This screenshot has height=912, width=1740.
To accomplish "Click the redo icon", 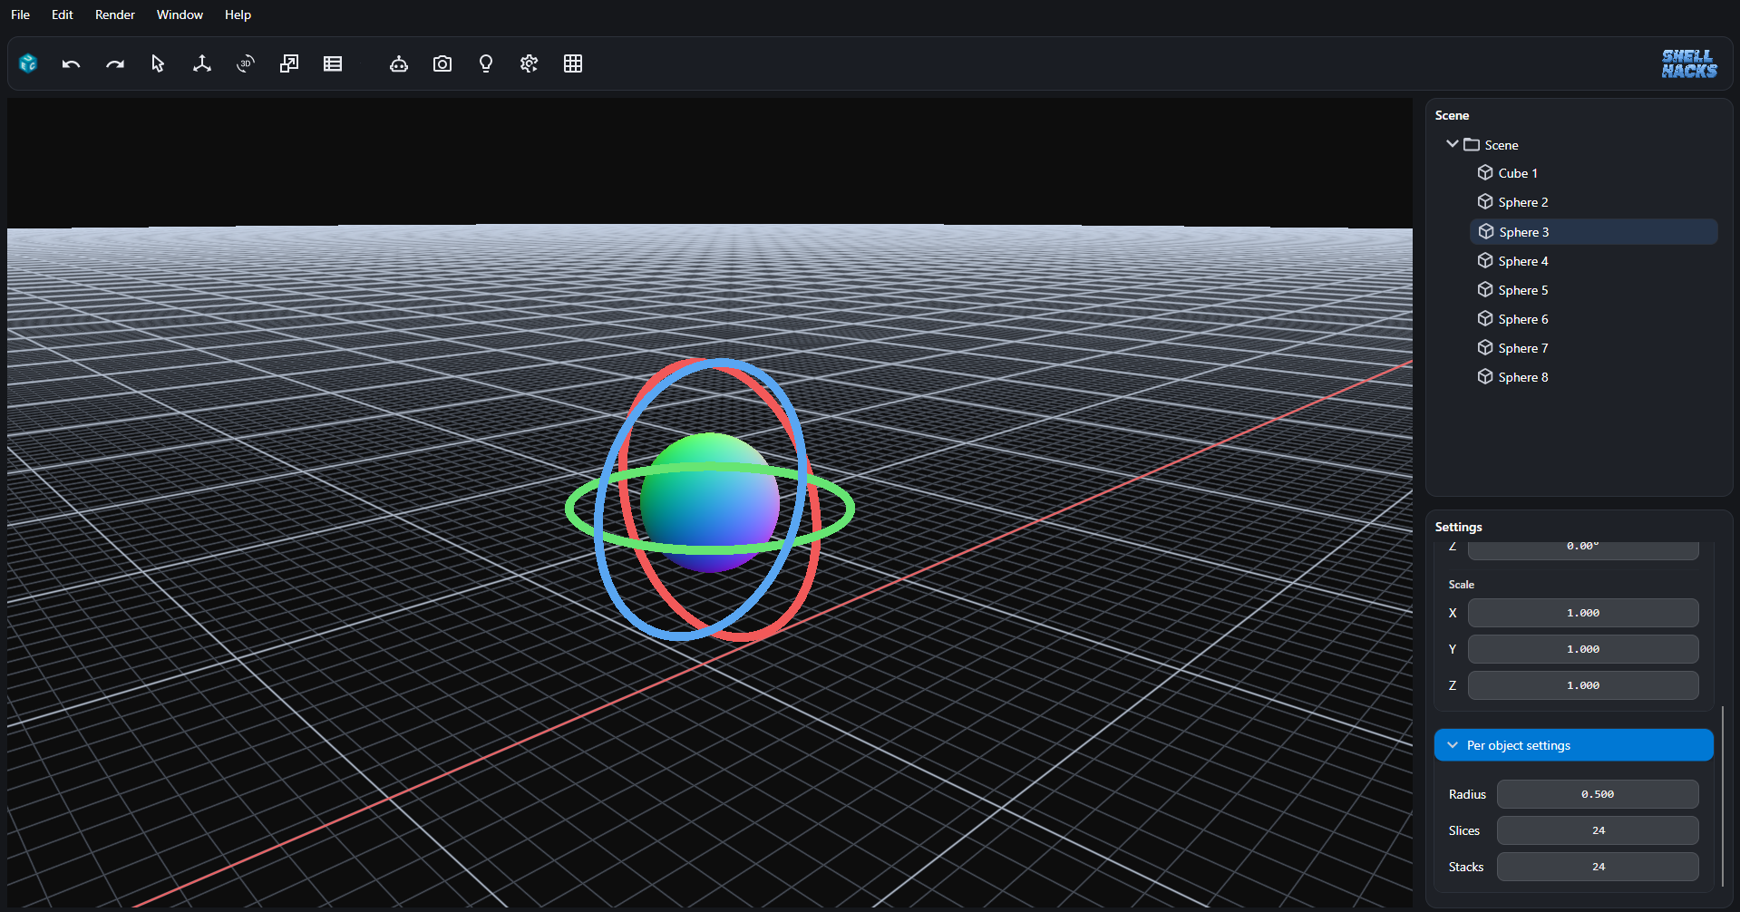I will coord(115,63).
